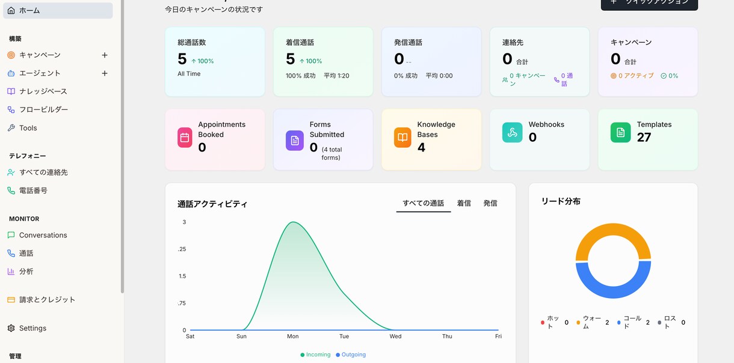Viewport: 734px width, 363px height.
Task: Switch to 発信 tab in call activity
Action: click(x=490, y=203)
